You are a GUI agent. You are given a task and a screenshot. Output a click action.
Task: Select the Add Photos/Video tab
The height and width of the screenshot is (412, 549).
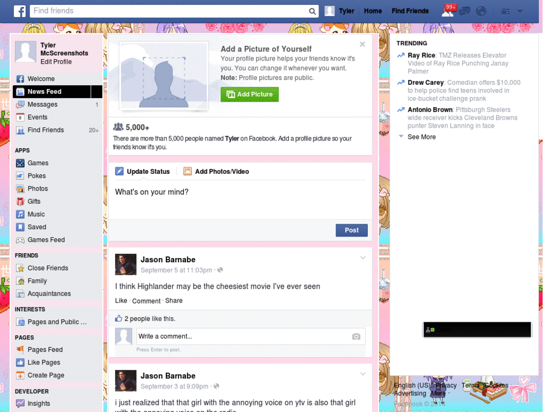216,172
